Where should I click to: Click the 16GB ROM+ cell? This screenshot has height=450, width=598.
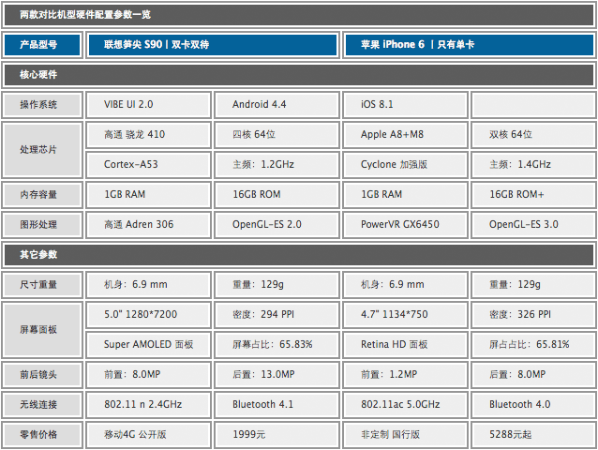534,194
